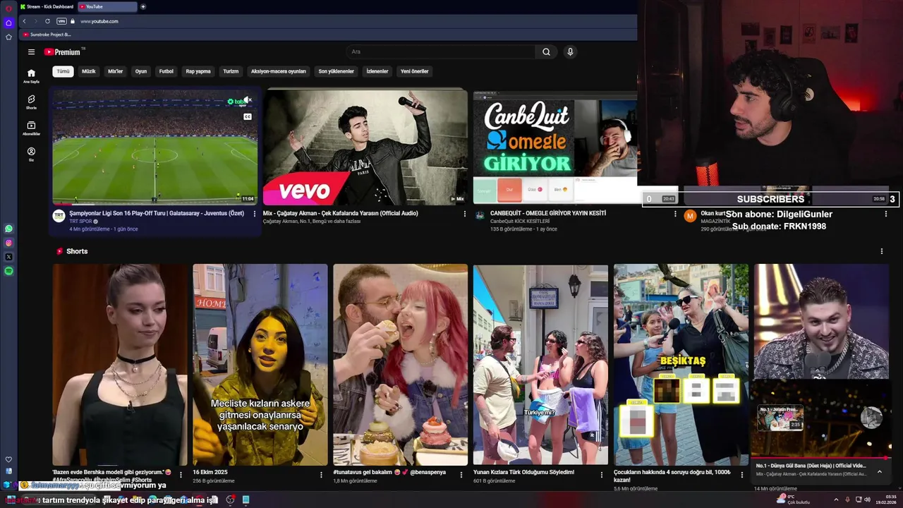Click the heart icon in Opera sidebar
903x508 pixels.
8,459
